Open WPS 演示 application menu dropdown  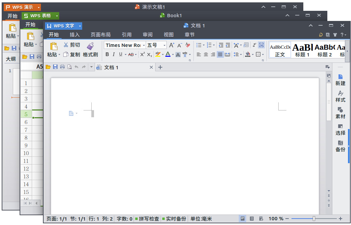pos(39,7)
